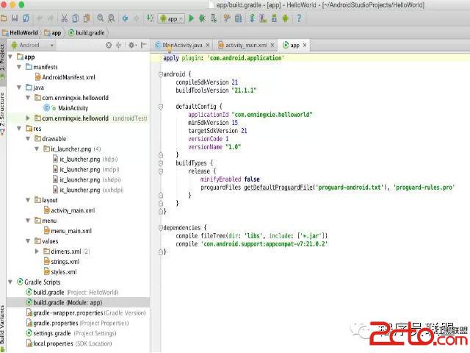470x353 pixels.
Task: Click the Project Structure toolbar icon
Action: (x=238, y=18)
